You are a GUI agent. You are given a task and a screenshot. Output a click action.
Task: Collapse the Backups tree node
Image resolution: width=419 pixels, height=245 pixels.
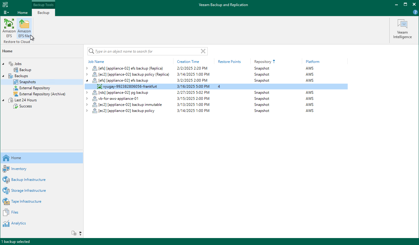(4, 76)
